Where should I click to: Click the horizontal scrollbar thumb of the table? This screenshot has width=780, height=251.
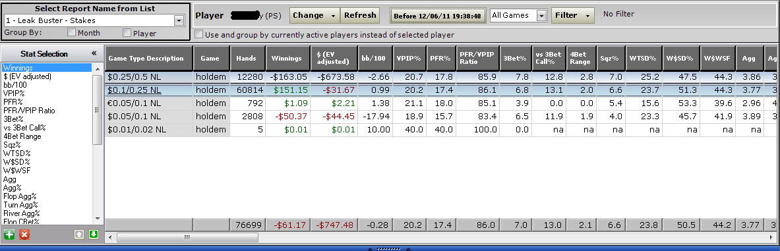coord(187,238)
